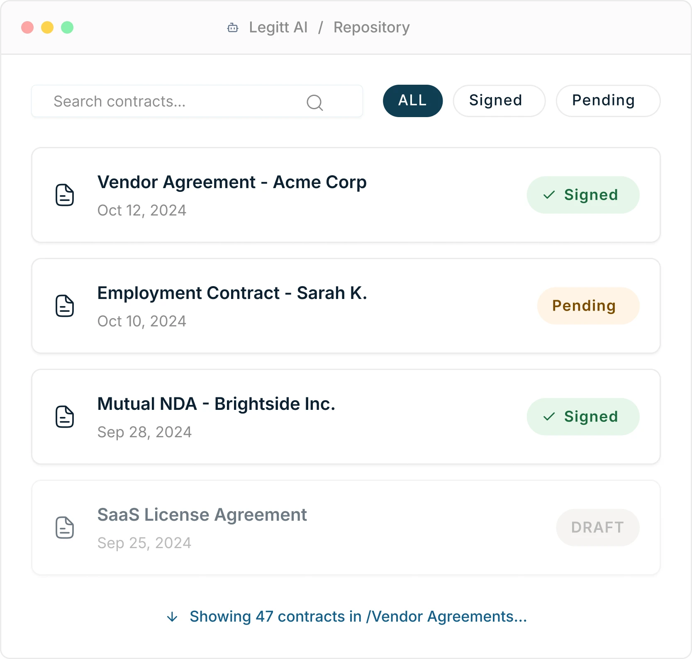
Task: Open the Signed status badge on Mutual NDA
Action: (582, 416)
